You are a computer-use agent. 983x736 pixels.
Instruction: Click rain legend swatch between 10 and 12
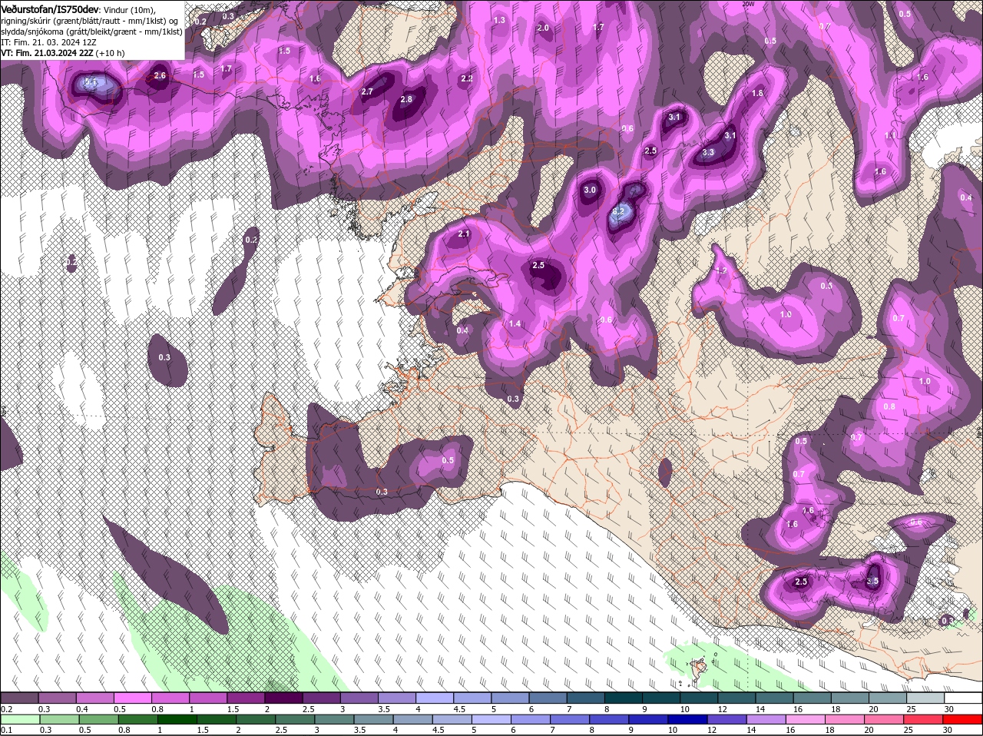point(688,719)
